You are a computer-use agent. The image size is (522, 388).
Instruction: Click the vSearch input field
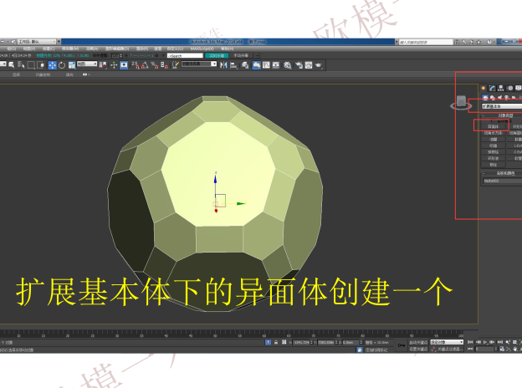(x=185, y=55)
